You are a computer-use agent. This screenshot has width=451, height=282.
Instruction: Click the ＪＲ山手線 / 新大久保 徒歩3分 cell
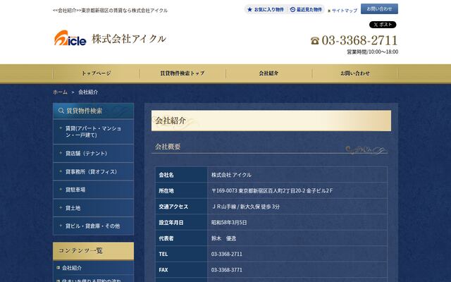pos(297,207)
